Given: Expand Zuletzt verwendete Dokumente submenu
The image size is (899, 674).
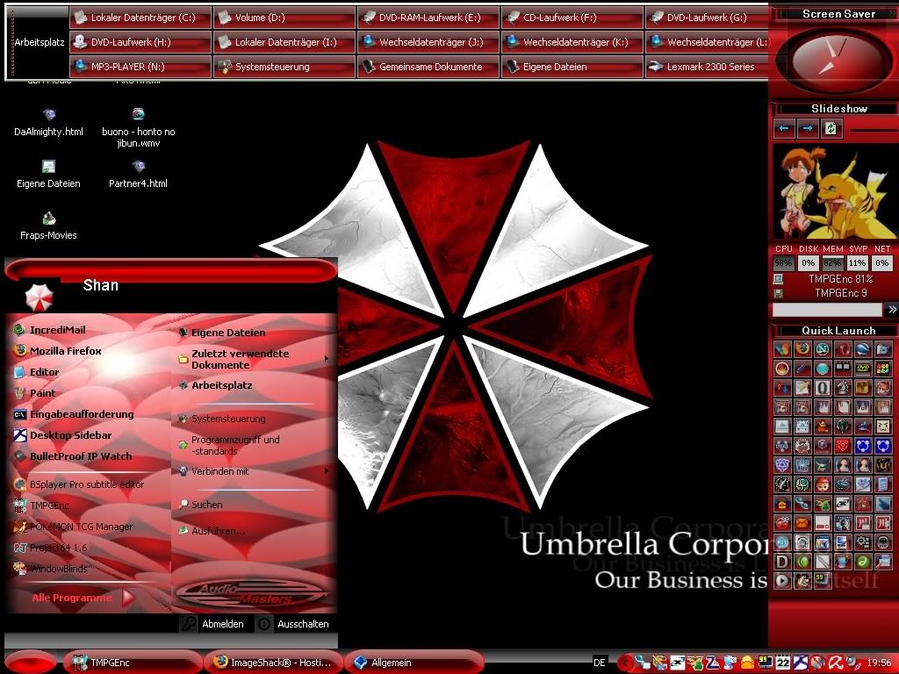Looking at the screenshot, I should pos(255,359).
